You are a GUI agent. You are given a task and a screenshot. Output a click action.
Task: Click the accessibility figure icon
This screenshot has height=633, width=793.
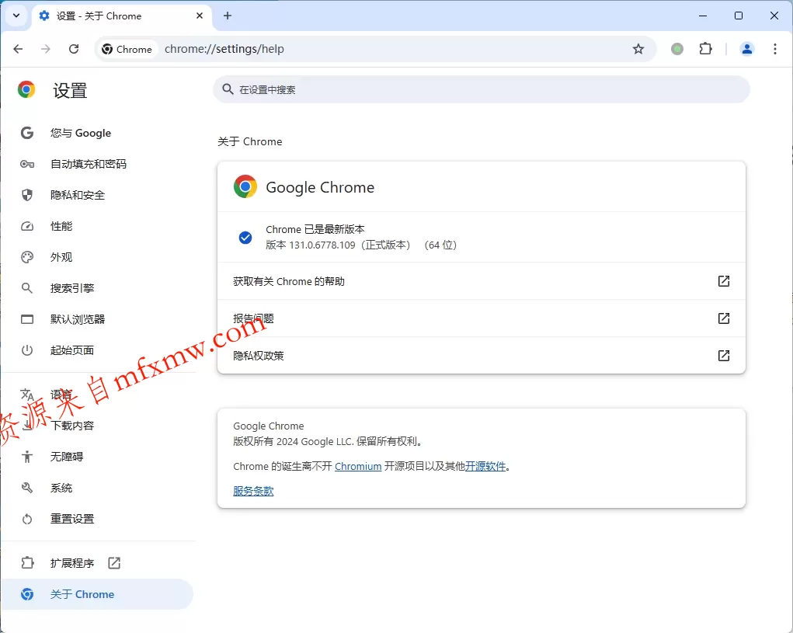pos(27,457)
